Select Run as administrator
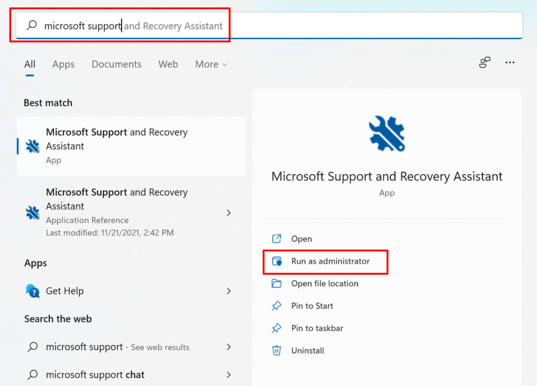The width and height of the screenshot is (537, 386). pos(330,261)
